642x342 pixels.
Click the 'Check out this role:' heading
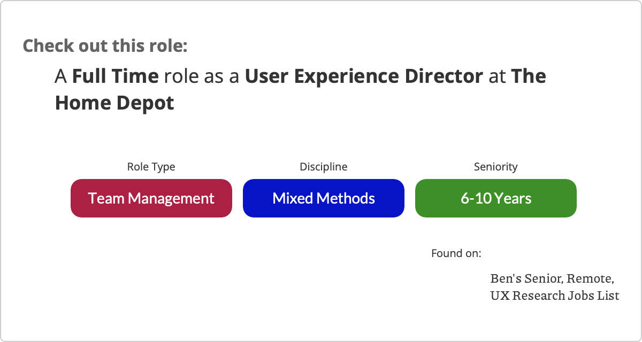[x=105, y=45]
